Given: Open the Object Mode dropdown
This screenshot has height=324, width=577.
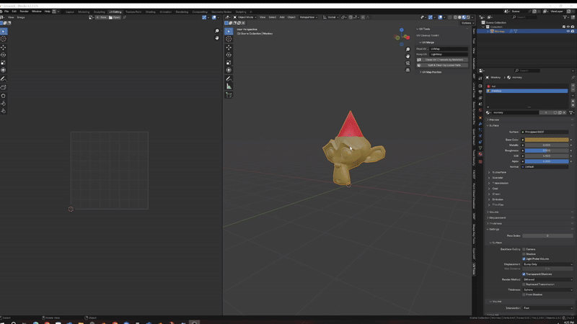Looking at the screenshot, I should coord(245,17).
